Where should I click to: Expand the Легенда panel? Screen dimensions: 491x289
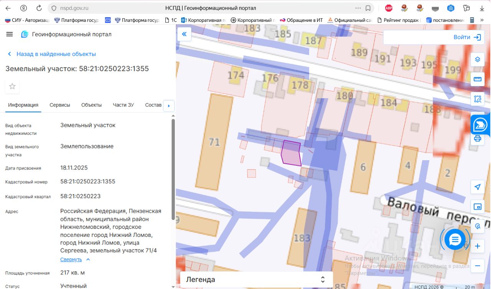256,279
